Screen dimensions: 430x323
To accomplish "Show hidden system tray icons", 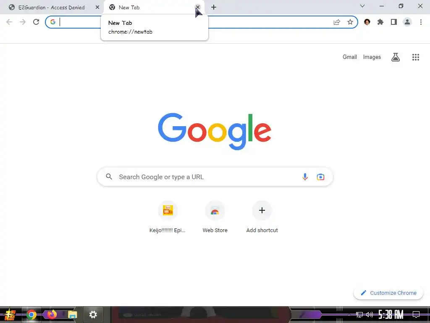I will (349, 315).
